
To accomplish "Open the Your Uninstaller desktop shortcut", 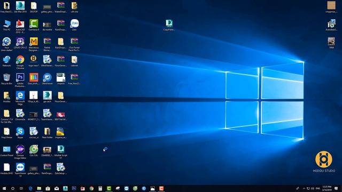I will [x=6, y=44].
